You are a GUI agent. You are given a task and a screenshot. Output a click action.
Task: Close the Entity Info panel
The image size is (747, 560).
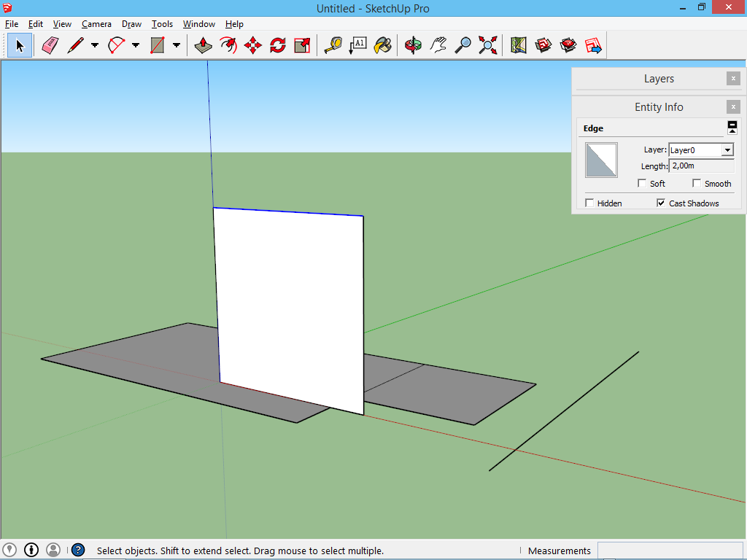point(733,107)
